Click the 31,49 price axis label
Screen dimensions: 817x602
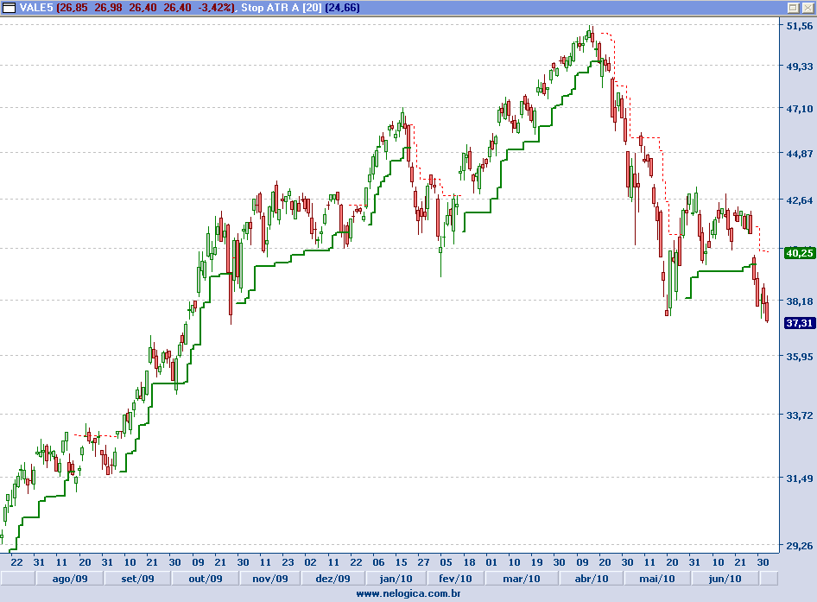(799, 478)
